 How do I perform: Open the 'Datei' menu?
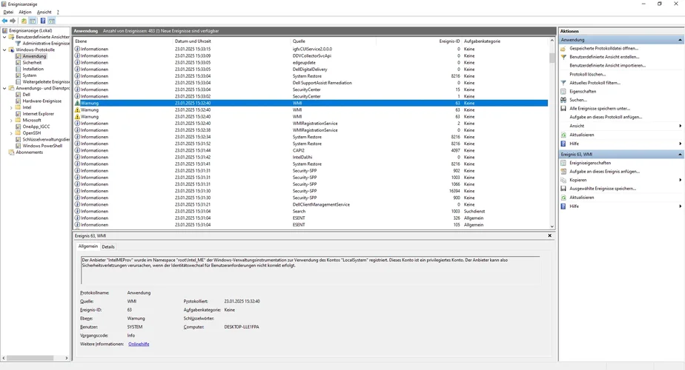click(8, 13)
